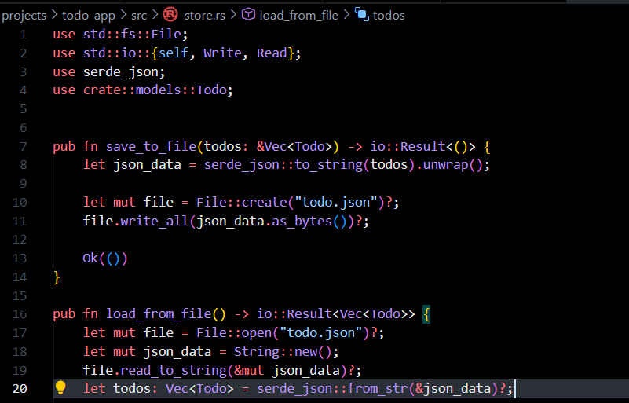Click 'crate::models::Todo' import

click(x=155, y=90)
